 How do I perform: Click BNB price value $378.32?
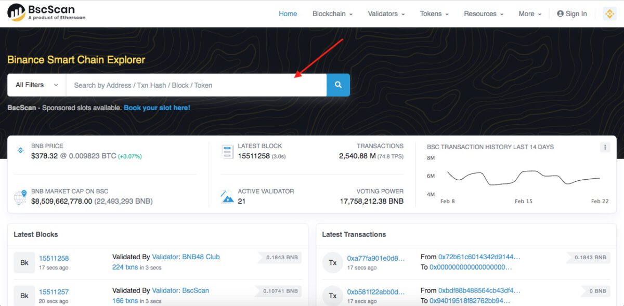(x=46, y=156)
